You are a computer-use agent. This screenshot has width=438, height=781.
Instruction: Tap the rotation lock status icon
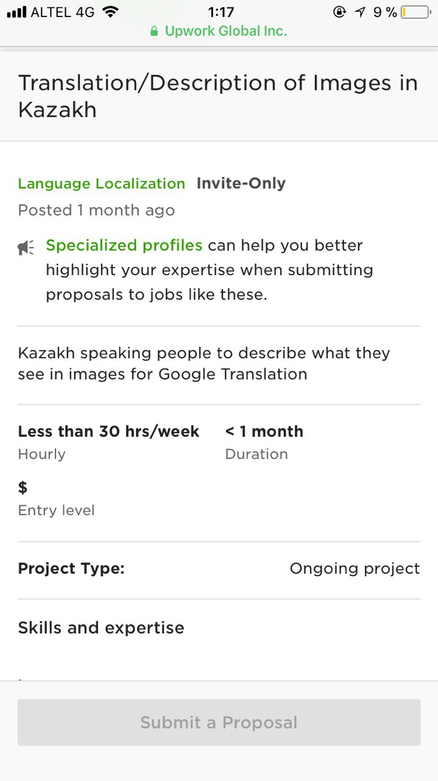340,12
